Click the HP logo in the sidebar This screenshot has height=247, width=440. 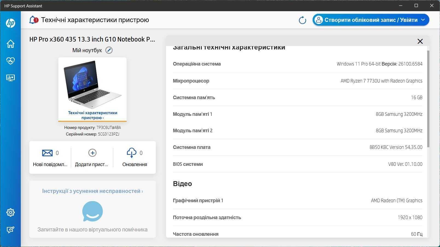(10, 23)
